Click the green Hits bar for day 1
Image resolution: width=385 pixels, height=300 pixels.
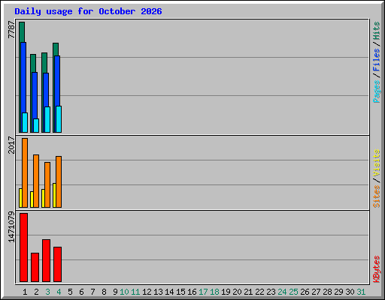[x=22, y=32]
